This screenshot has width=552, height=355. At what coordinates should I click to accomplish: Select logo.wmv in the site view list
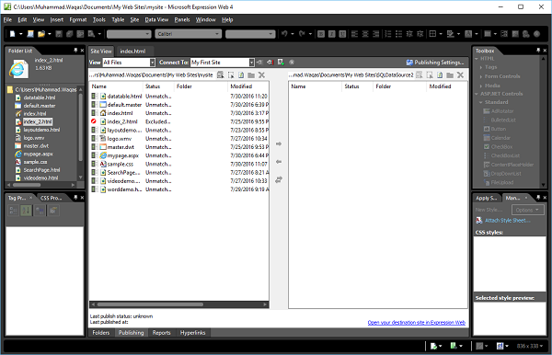point(119,139)
